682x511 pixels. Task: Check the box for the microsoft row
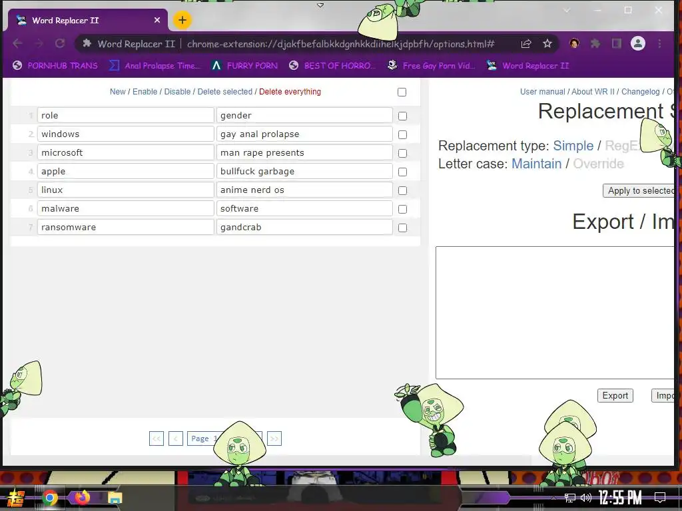pos(403,154)
